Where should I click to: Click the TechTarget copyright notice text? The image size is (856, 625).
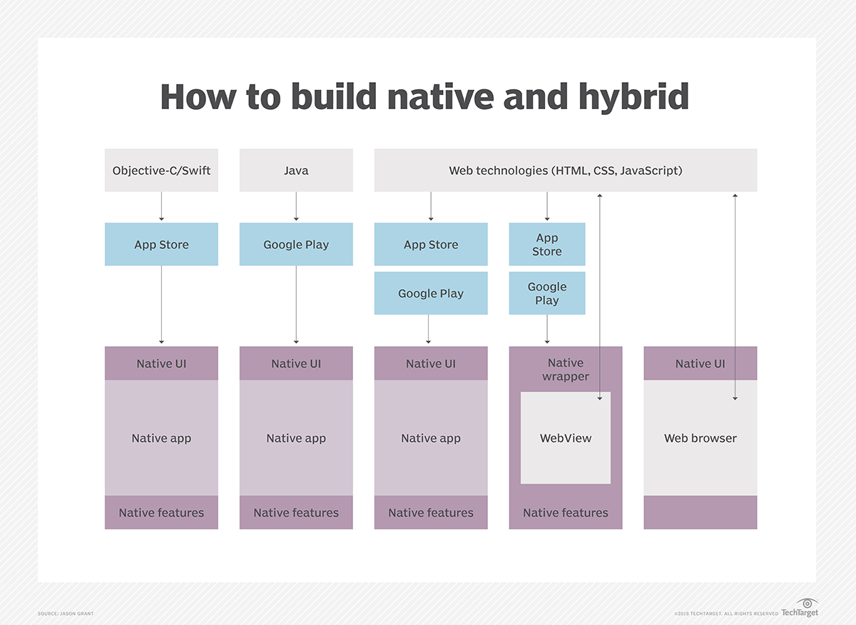(x=726, y=614)
